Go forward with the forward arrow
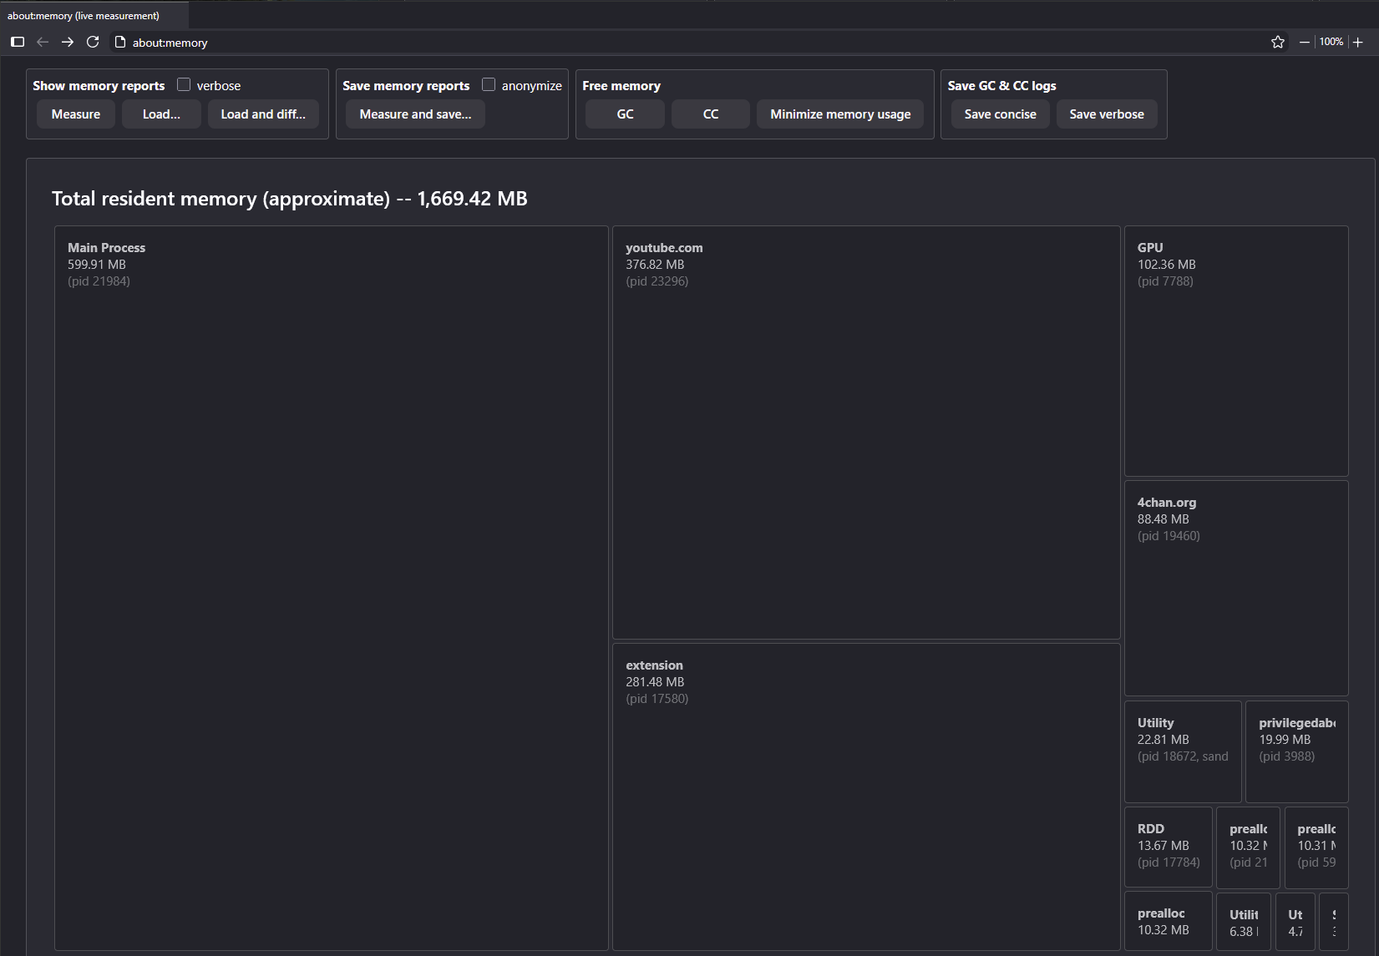Viewport: 1379px width, 956px height. pyautogui.click(x=68, y=42)
